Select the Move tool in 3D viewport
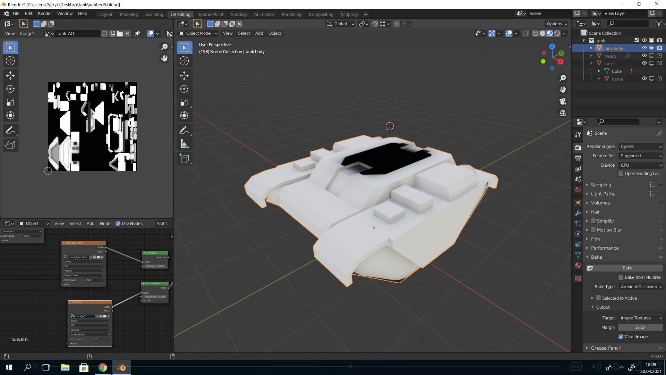 (x=184, y=75)
